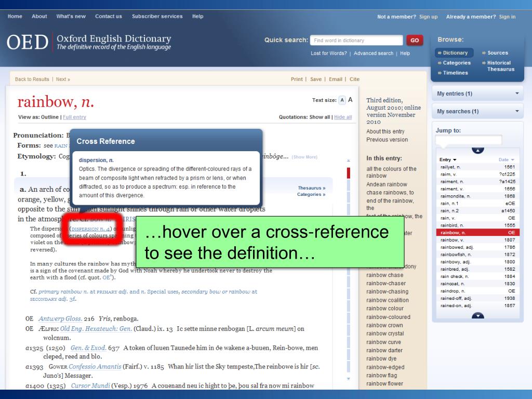Screen dimensions: 532x399
Task: Open the top navigation Help link
Action: (198, 16)
